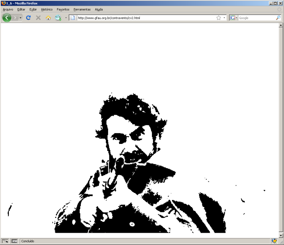Expand the address bar URL history dropdown

pos(224,18)
